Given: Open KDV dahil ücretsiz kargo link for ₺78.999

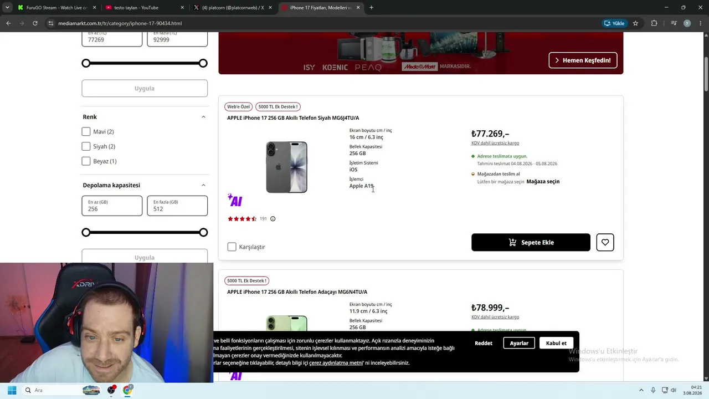Looking at the screenshot, I should [495, 317].
